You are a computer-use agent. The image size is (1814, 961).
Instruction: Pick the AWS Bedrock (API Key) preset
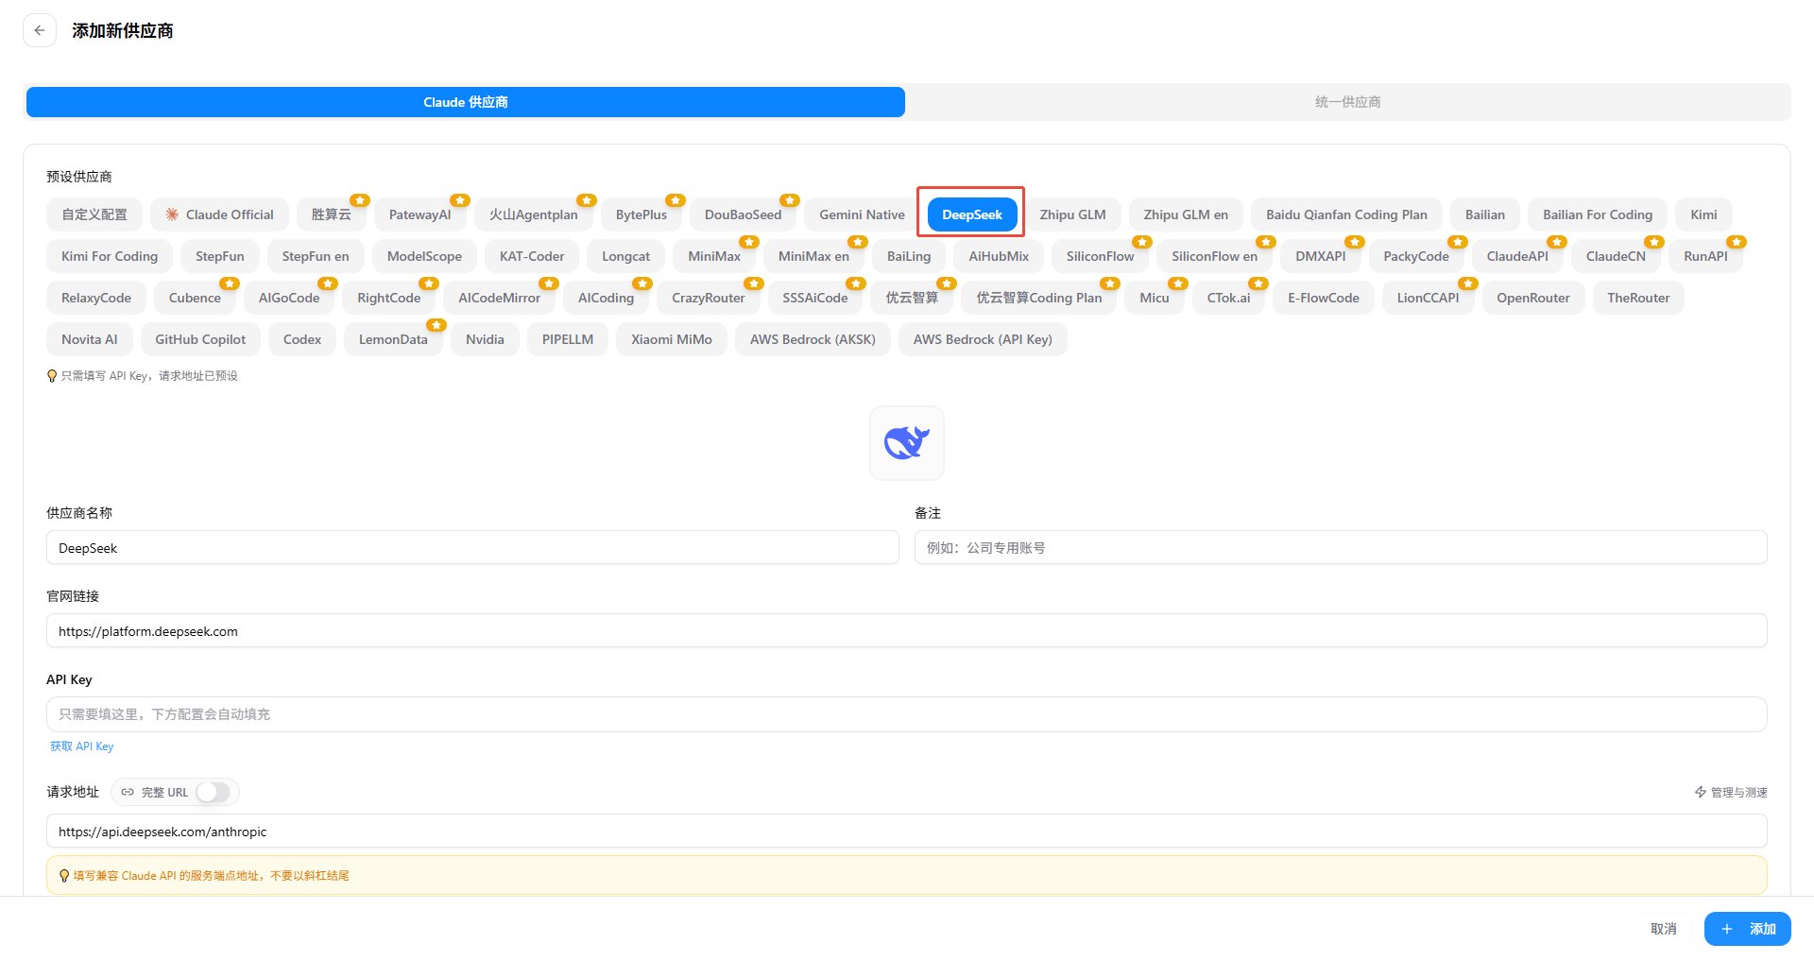click(x=983, y=339)
